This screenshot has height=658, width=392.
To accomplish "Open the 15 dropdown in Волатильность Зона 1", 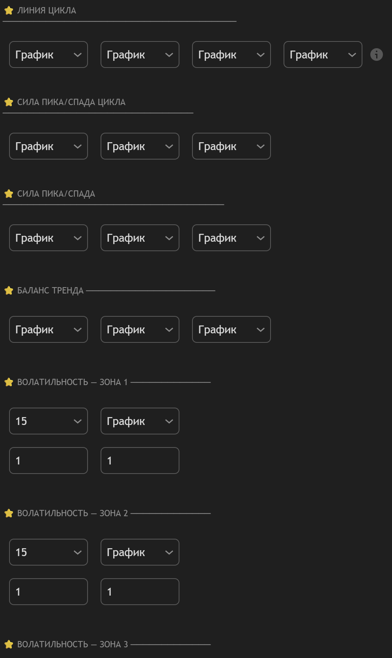I will pos(49,421).
